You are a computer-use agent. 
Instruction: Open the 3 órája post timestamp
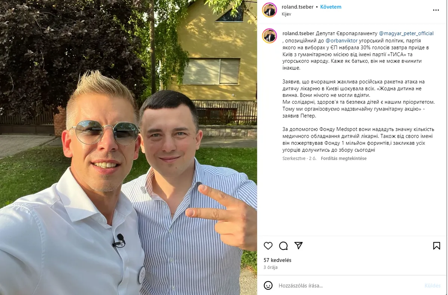pos(270,267)
